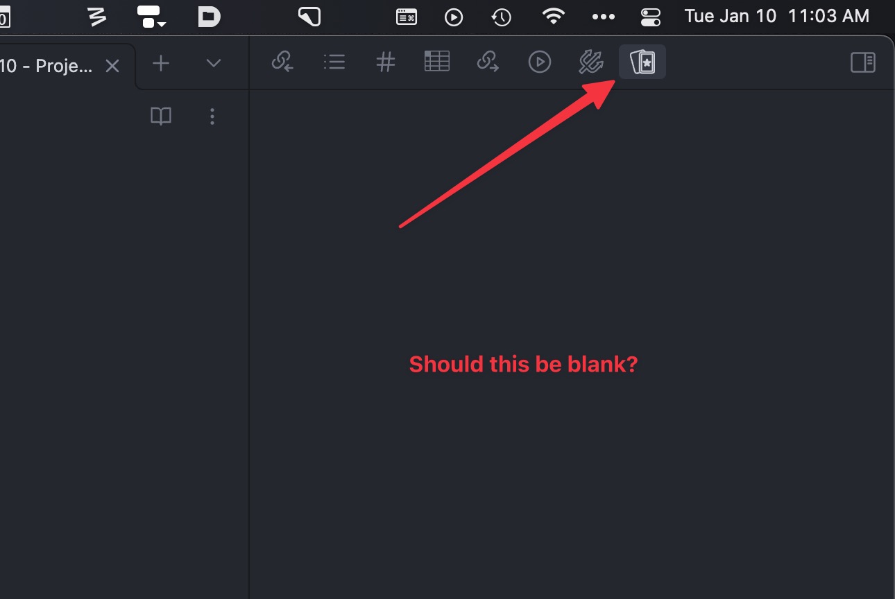Click the date and time in menu bar

pyautogui.click(x=776, y=17)
